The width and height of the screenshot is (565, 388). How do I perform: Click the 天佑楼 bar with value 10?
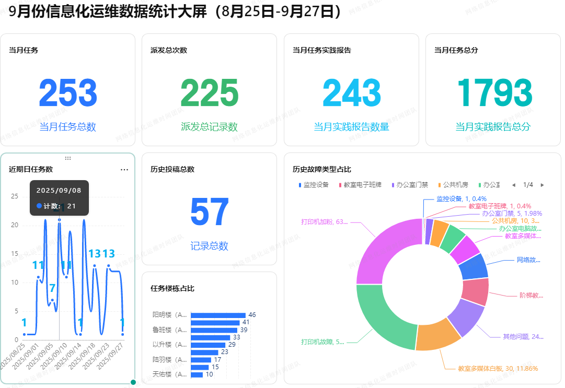click(x=197, y=374)
